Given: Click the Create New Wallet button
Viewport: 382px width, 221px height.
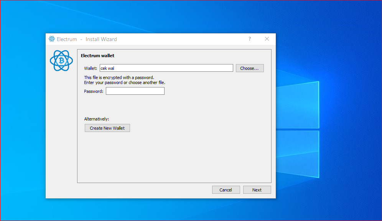Looking at the screenshot, I should [107, 128].
